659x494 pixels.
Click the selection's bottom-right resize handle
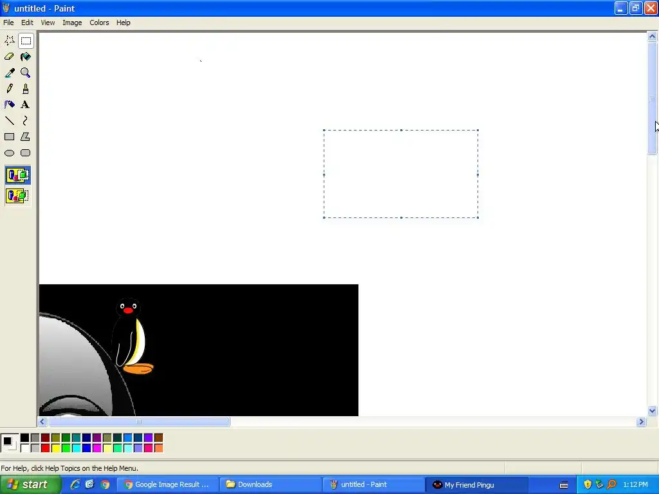[x=478, y=217]
